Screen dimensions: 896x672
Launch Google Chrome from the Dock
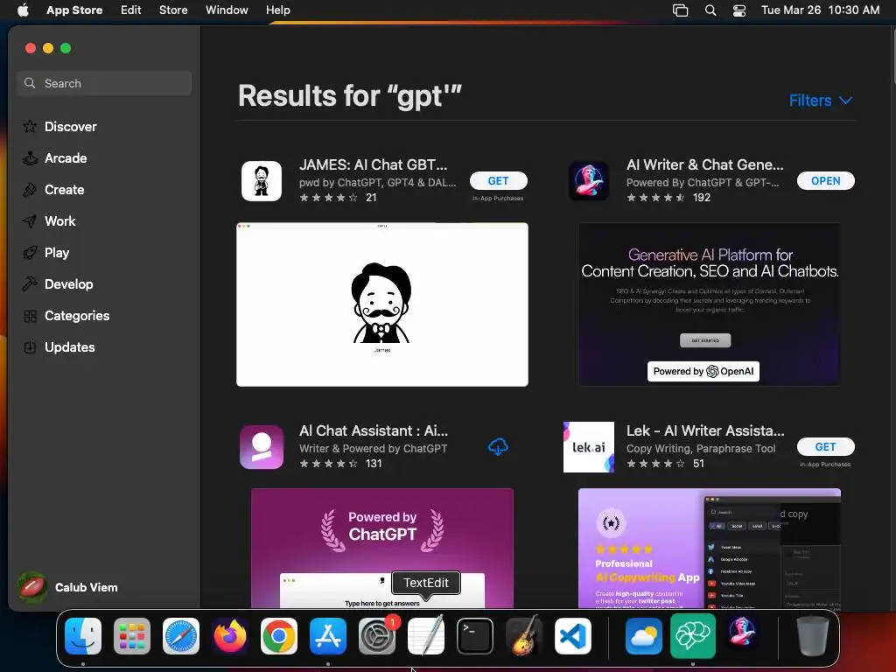click(279, 635)
